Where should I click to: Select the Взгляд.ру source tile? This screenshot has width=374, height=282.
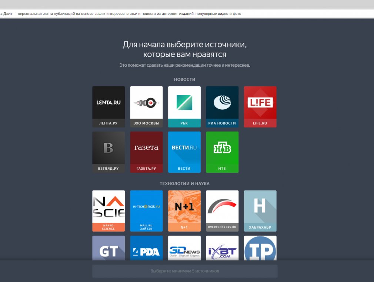(108, 152)
